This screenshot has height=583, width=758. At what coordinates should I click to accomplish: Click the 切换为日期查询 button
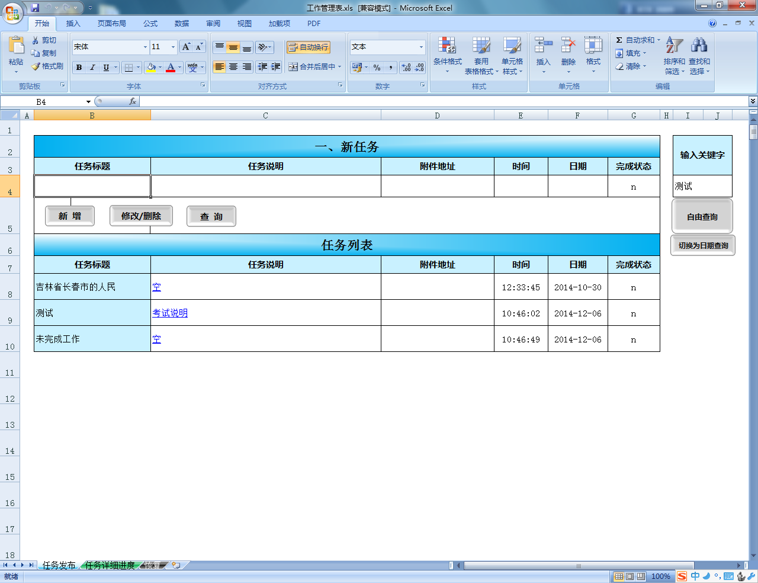tap(703, 245)
